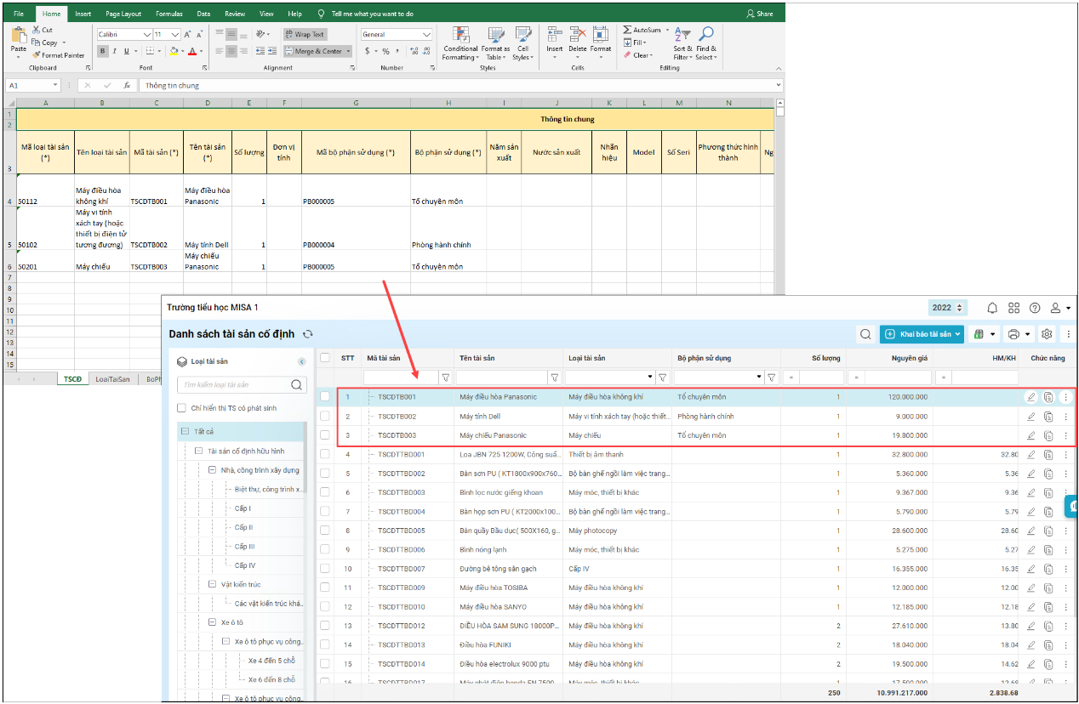The height and width of the screenshot is (704, 1079).
Task: Open the year 2022 selector
Action: (x=948, y=308)
